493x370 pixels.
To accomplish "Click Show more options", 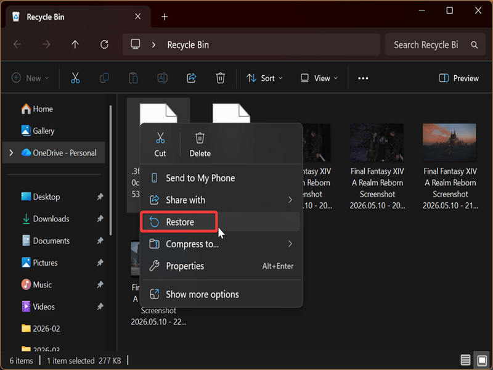I will (221, 294).
